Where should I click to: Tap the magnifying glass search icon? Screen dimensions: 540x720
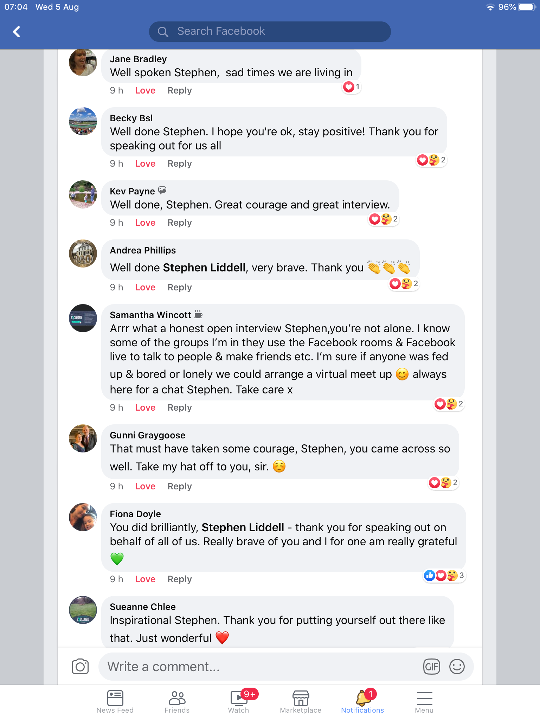pyautogui.click(x=163, y=32)
